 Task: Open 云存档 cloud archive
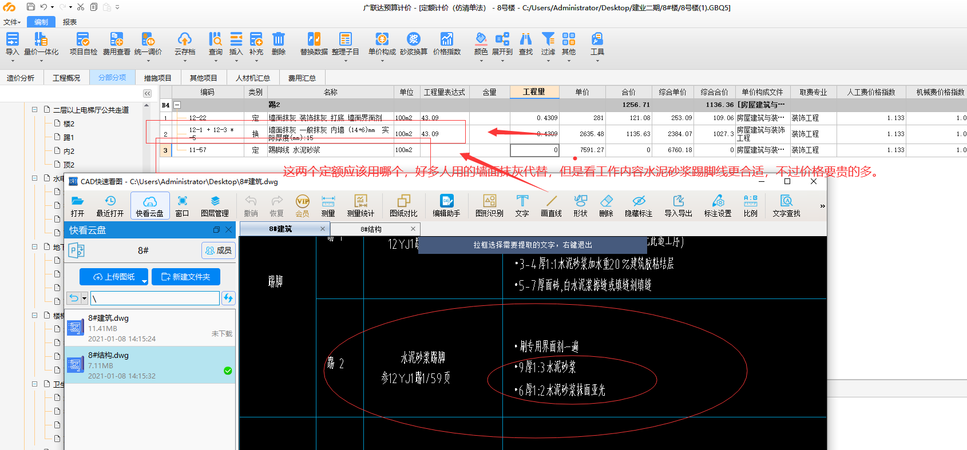185,43
